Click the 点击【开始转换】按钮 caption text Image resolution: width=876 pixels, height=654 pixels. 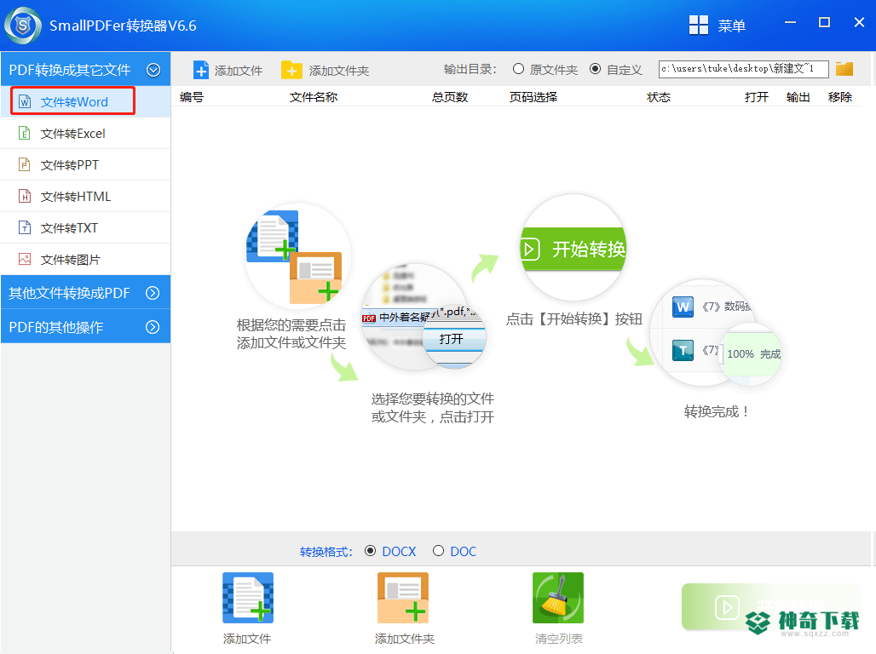574,318
